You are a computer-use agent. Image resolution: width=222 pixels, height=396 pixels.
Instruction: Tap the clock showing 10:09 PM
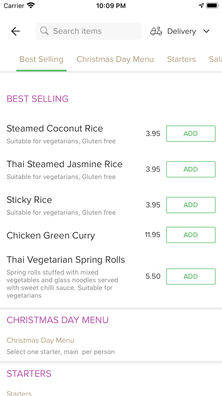pos(111,5)
